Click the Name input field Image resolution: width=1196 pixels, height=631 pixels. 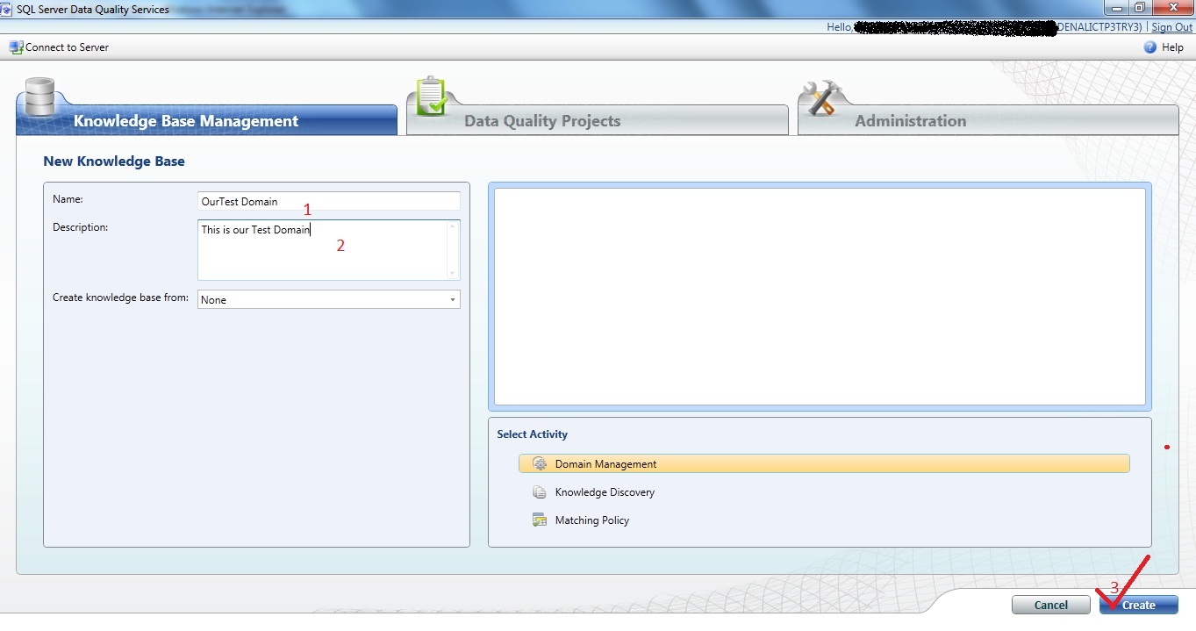pyautogui.click(x=329, y=201)
